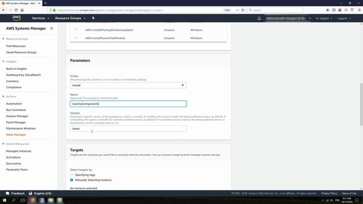The width and height of the screenshot is (363, 204).
Task: Choose Specifying tags target option
Action: click(71, 175)
